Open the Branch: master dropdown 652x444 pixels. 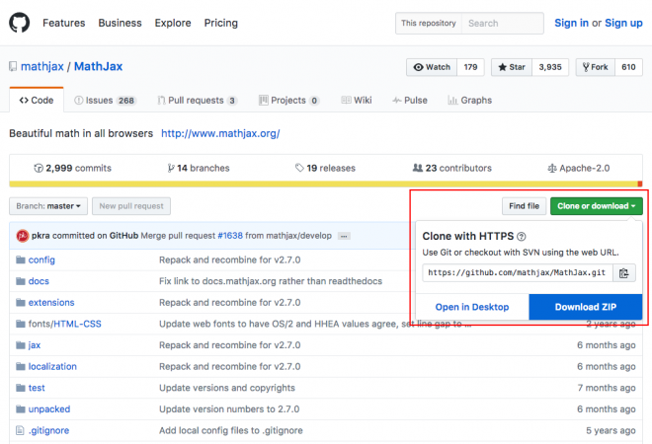coord(48,206)
